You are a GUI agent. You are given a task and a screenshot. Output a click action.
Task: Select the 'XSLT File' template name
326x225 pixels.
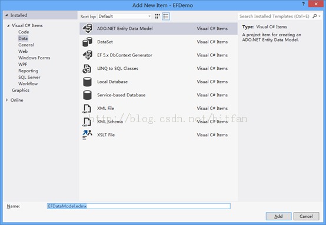point(106,135)
